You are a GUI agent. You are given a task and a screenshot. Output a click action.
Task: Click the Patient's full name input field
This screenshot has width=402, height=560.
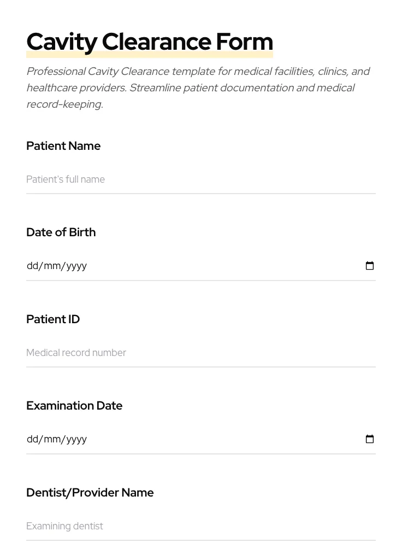click(x=200, y=179)
